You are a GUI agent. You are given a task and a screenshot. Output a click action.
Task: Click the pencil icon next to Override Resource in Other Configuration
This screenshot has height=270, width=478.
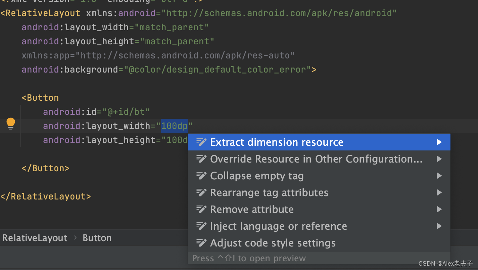[201, 159]
